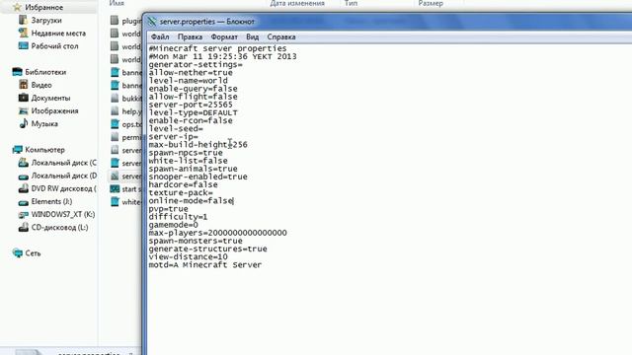The width and height of the screenshot is (632, 355).
Task: Click the line online-mode=false in Notepad
Action: pos(191,200)
